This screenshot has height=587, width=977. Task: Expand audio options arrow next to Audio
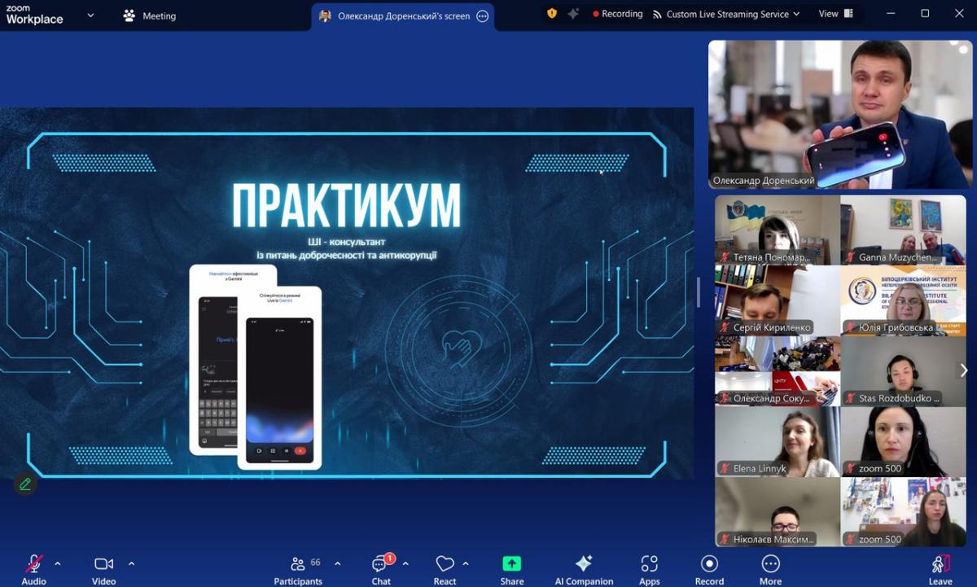[x=57, y=563]
